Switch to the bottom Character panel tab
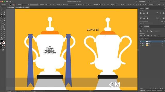The height and width of the screenshot is (92, 165). pyautogui.click(x=143, y=90)
